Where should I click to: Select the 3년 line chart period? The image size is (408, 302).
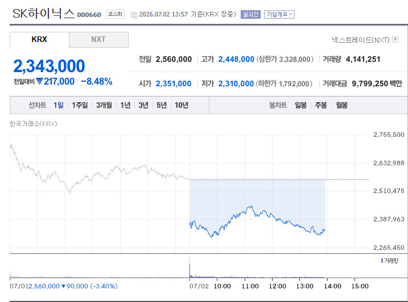click(143, 105)
